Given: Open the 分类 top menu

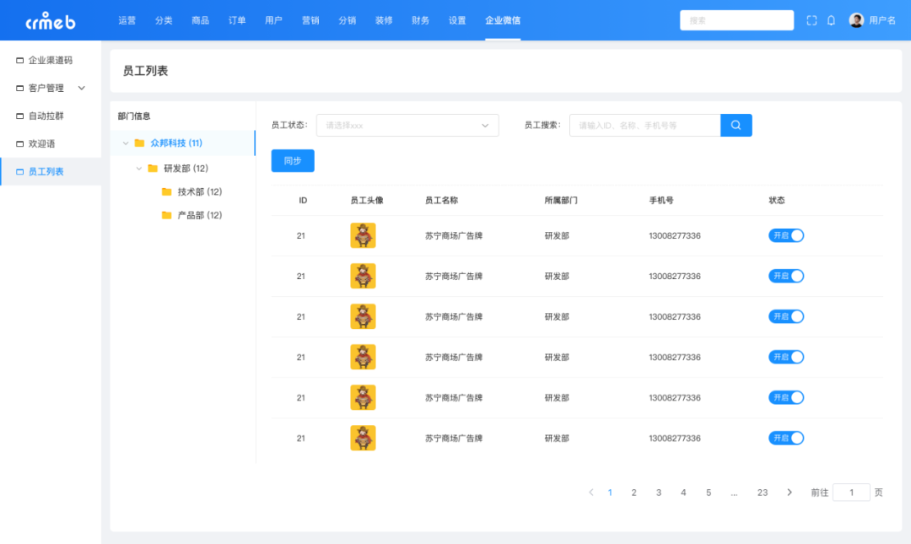Looking at the screenshot, I should 164,20.
